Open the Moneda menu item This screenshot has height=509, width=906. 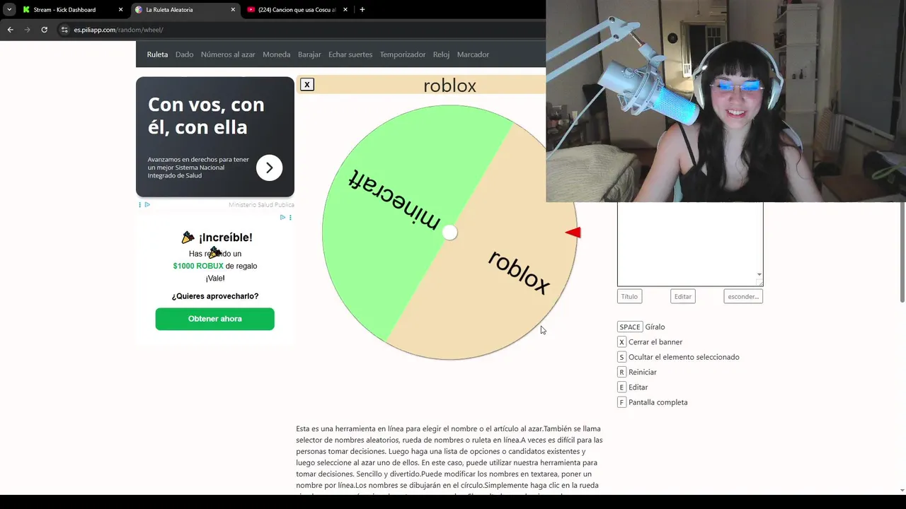[x=276, y=54]
